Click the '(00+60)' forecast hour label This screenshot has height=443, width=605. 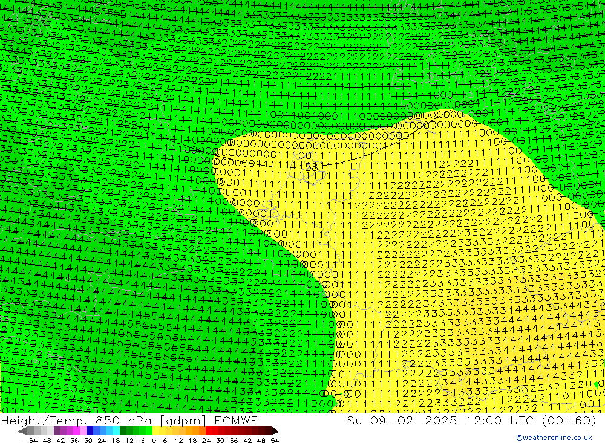coord(569,420)
